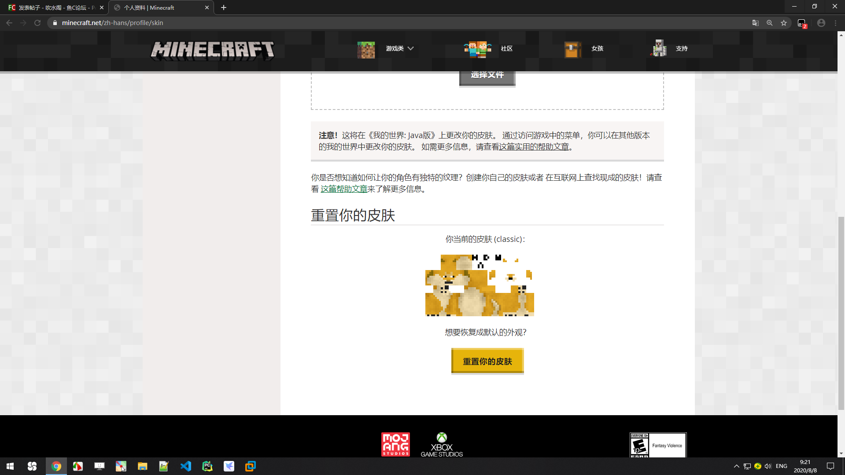Viewport: 845px width, 475px height.
Task: Open the Xbox Game Studios logo
Action: pyautogui.click(x=442, y=445)
